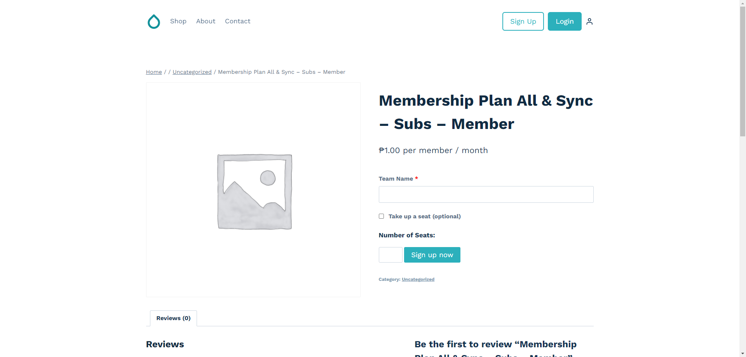
Task: Open the user account icon
Action: [x=589, y=21]
